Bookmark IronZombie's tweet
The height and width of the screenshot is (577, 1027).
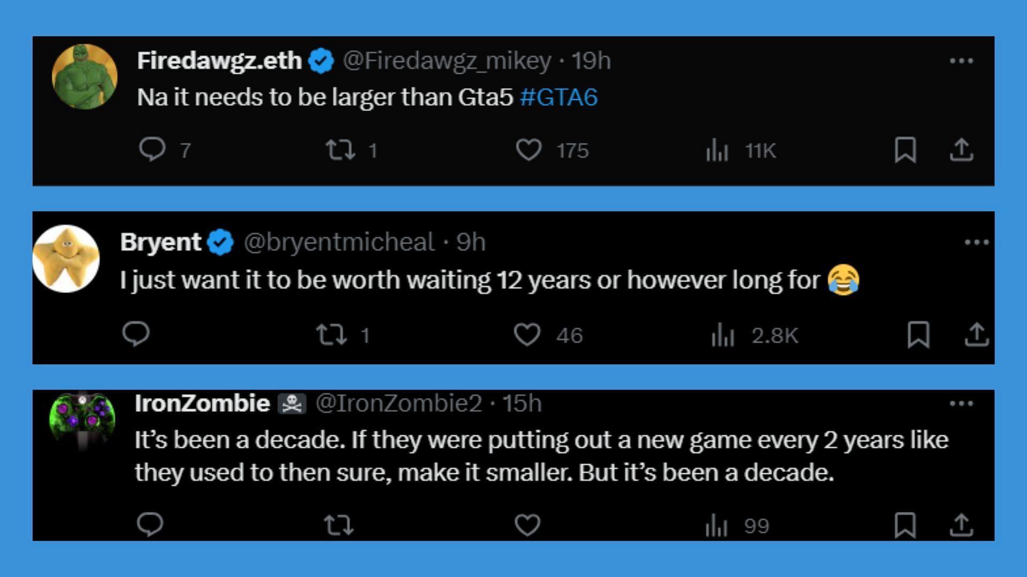click(905, 525)
